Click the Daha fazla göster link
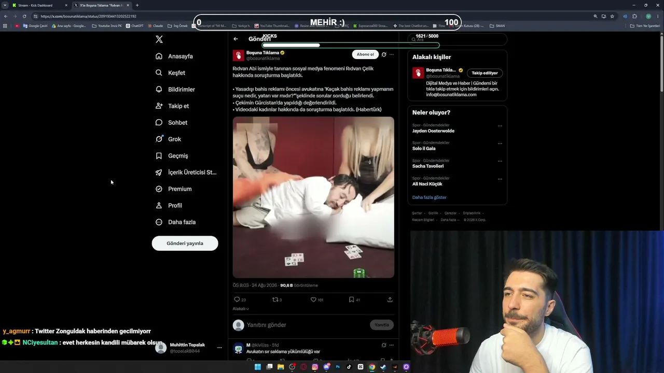664x373 pixels. (429, 197)
